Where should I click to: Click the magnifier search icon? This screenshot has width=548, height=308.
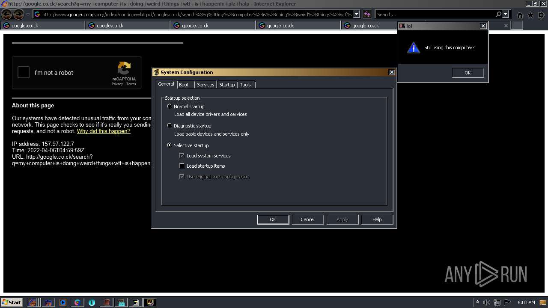(x=499, y=15)
